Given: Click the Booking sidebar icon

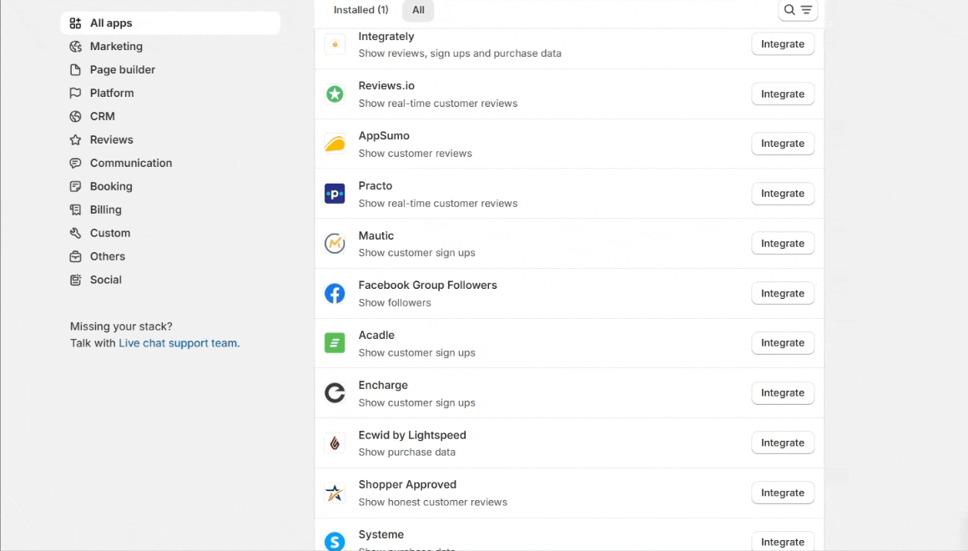Looking at the screenshot, I should [75, 186].
